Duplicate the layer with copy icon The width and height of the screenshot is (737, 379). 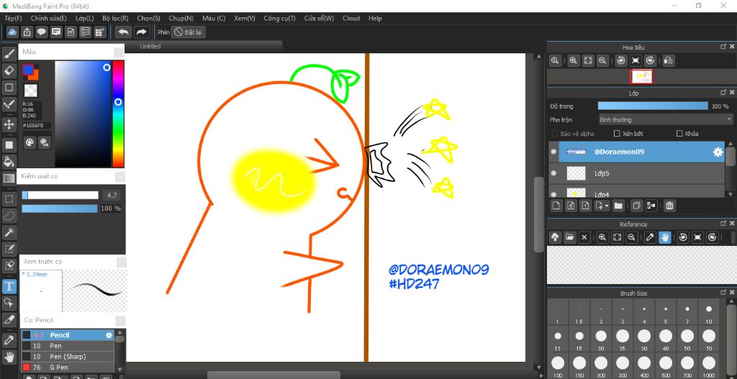point(637,205)
